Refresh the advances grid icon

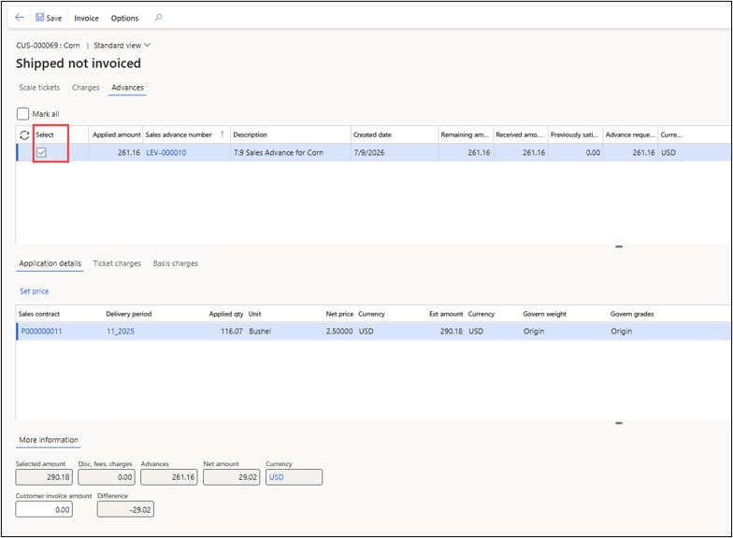click(x=24, y=134)
